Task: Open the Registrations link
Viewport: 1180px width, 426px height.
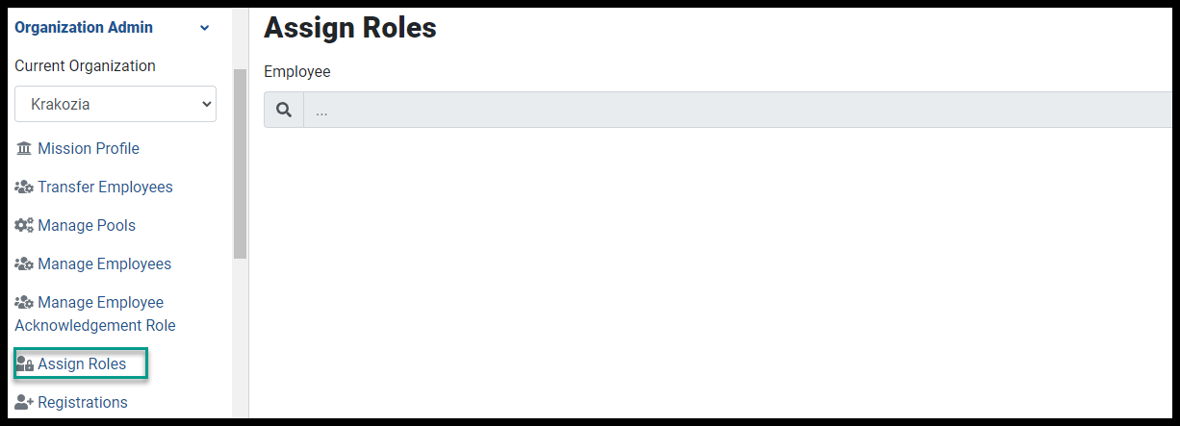Action: point(82,402)
